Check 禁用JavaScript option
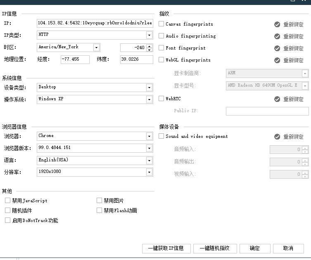 tap(7, 201)
